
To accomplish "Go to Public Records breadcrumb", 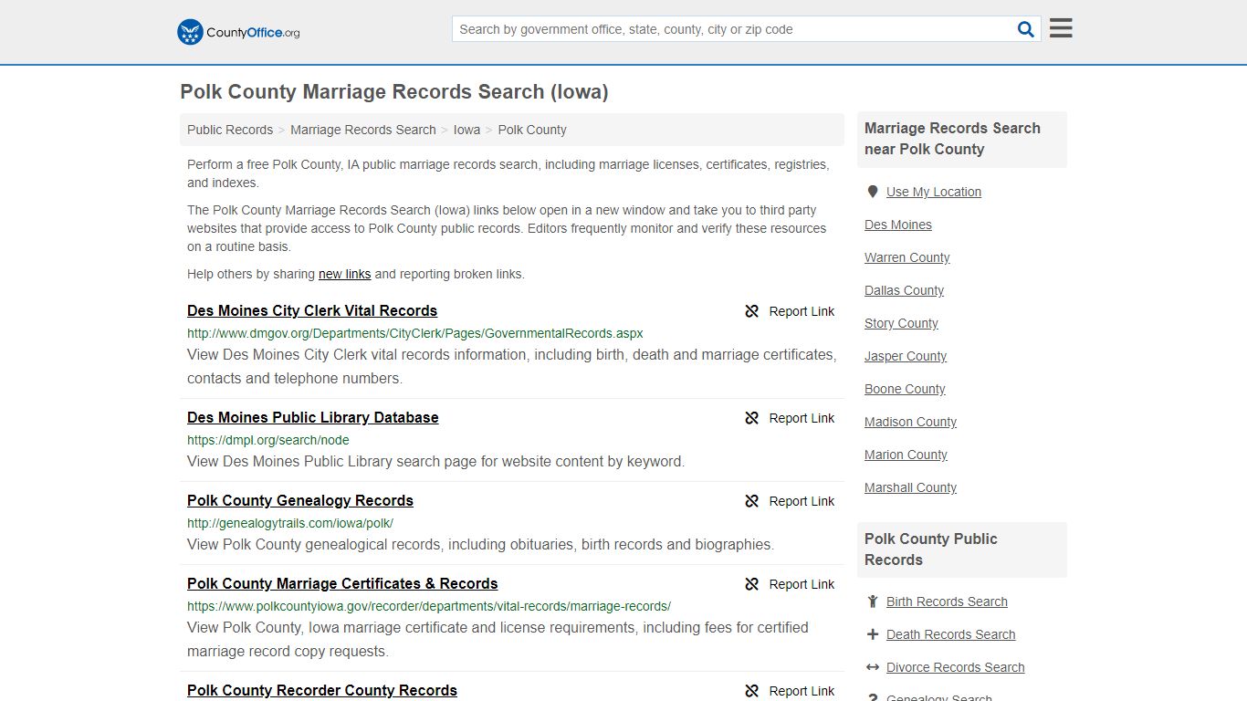I will click(230, 130).
